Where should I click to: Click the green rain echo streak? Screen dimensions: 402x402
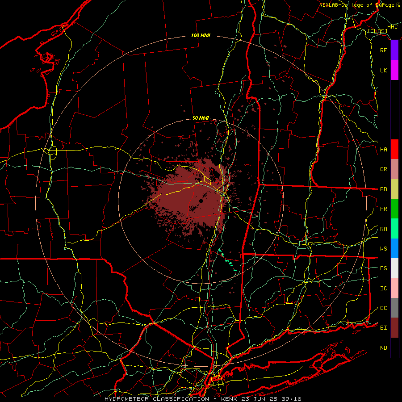tap(227, 260)
